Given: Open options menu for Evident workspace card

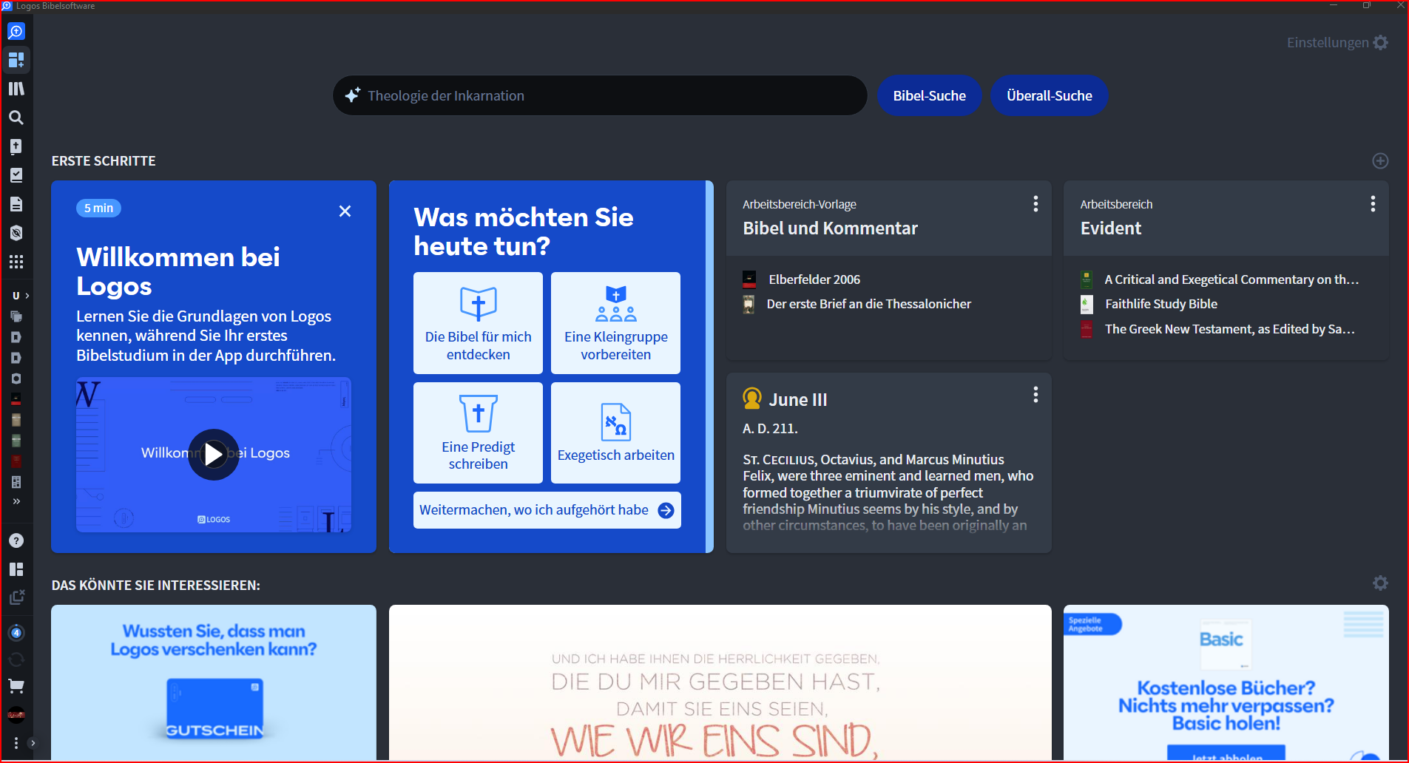Looking at the screenshot, I should click(x=1373, y=204).
